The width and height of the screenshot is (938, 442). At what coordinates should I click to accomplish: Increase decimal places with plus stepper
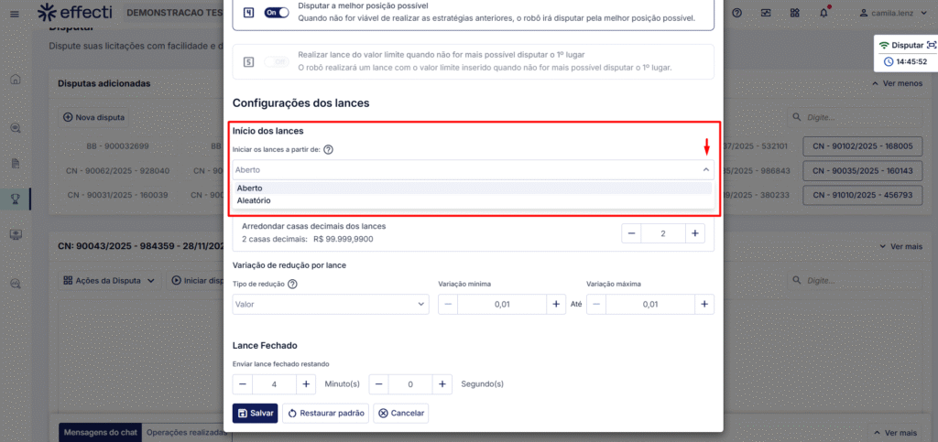695,233
